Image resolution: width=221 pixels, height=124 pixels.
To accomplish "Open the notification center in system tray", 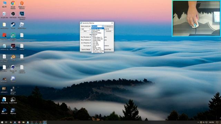I will [217, 122].
